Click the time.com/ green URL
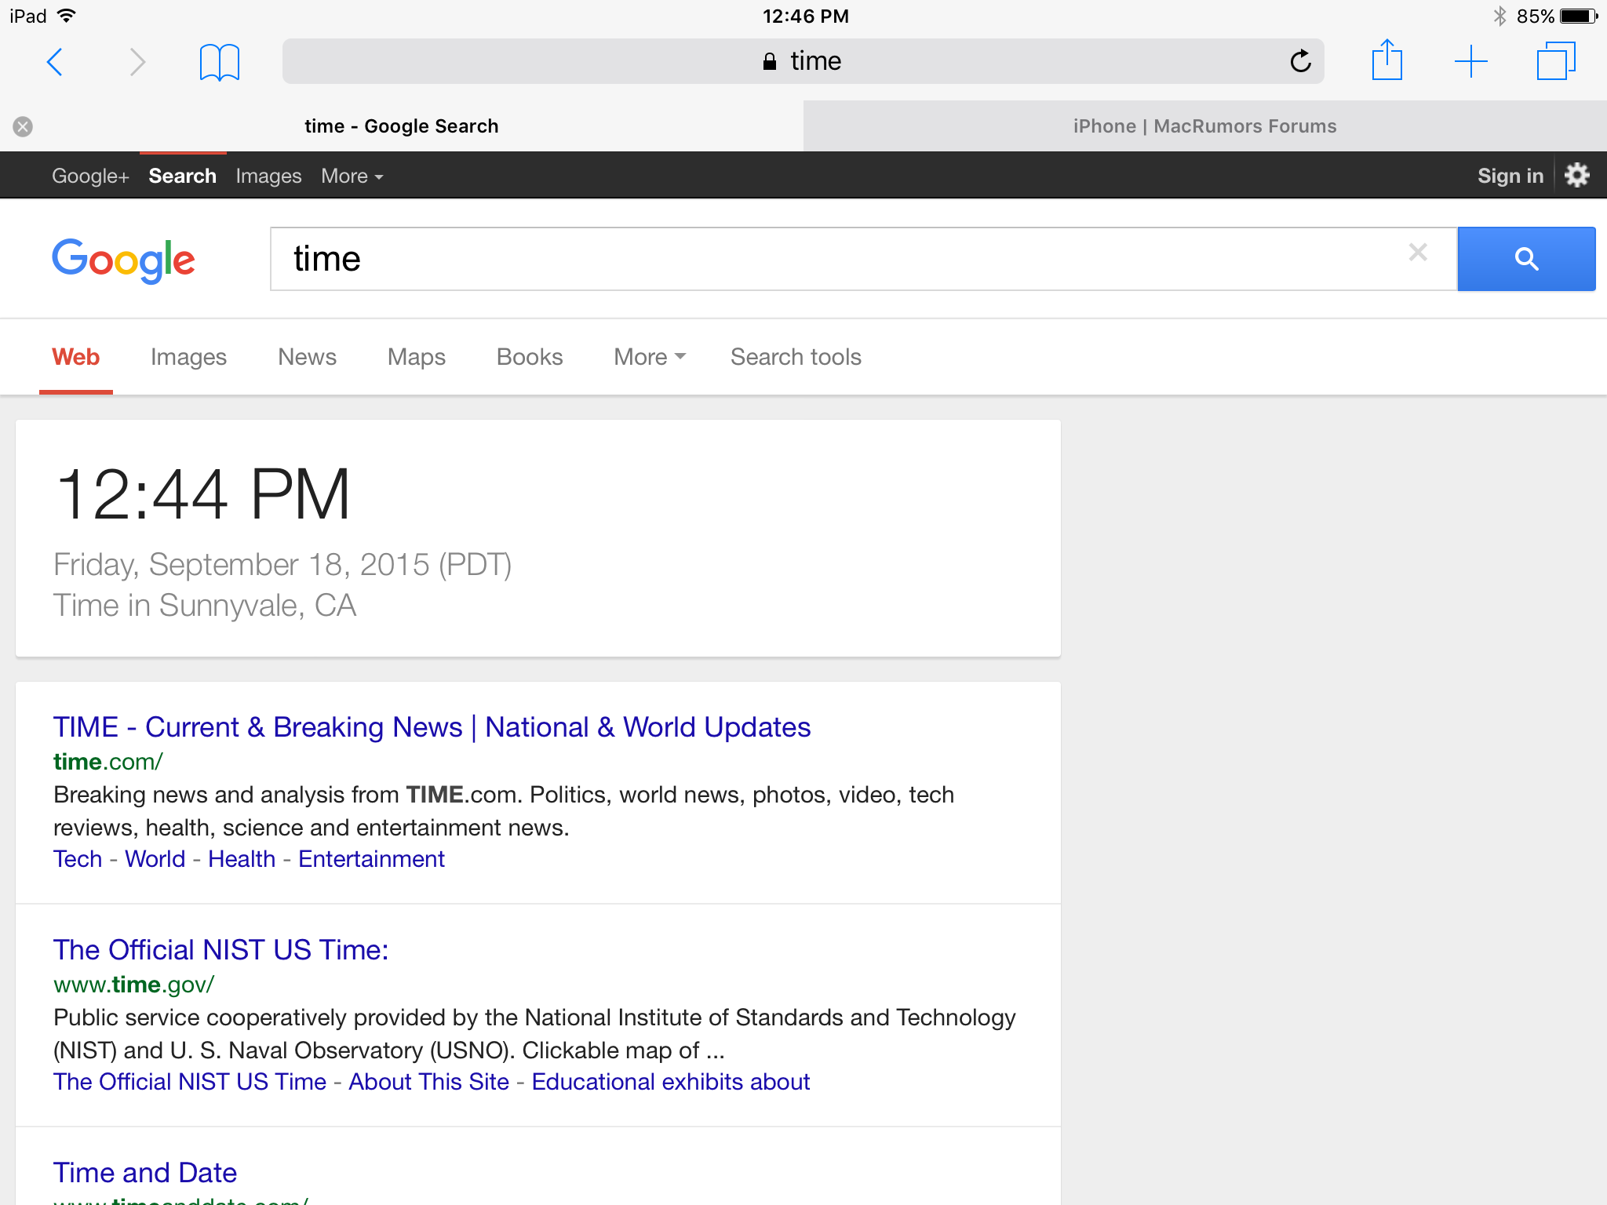 pyautogui.click(x=107, y=762)
